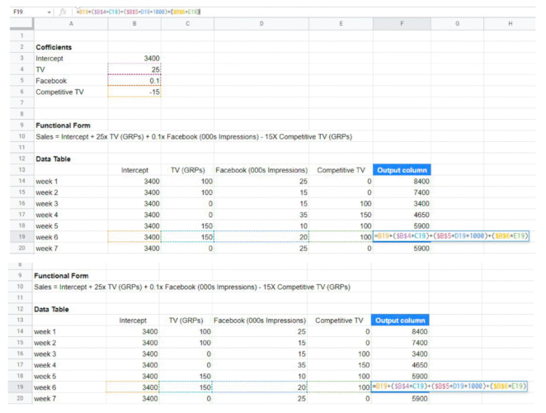This screenshot has width=546, height=413.
Task: Click into the formula bar text
Action: coord(139,12)
